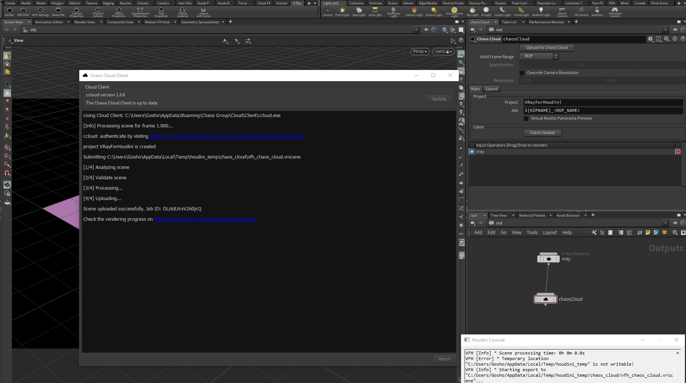Open the Tree View tab
Viewport: 686px width, 383px height.
pyautogui.click(x=498, y=216)
